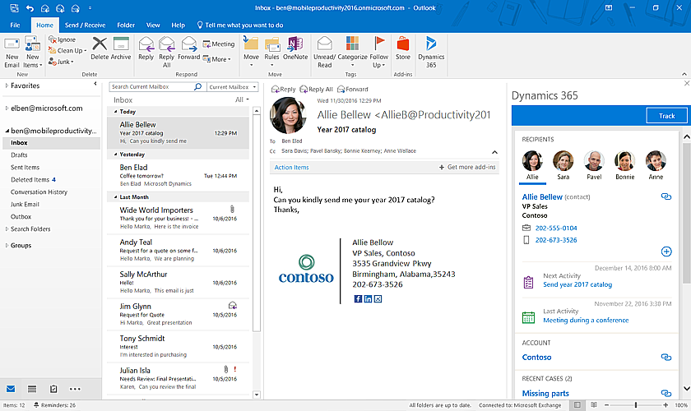Click Ignore in the Delete group

tap(63, 39)
